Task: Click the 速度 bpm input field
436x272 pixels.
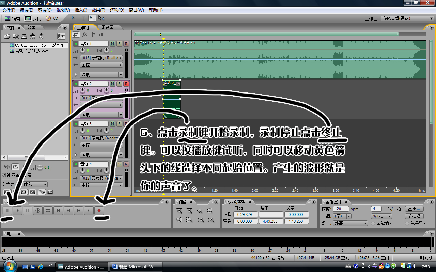Action: (x=341, y=209)
